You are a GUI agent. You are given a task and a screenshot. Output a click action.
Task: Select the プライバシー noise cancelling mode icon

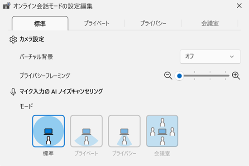click(x=124, y=131)
